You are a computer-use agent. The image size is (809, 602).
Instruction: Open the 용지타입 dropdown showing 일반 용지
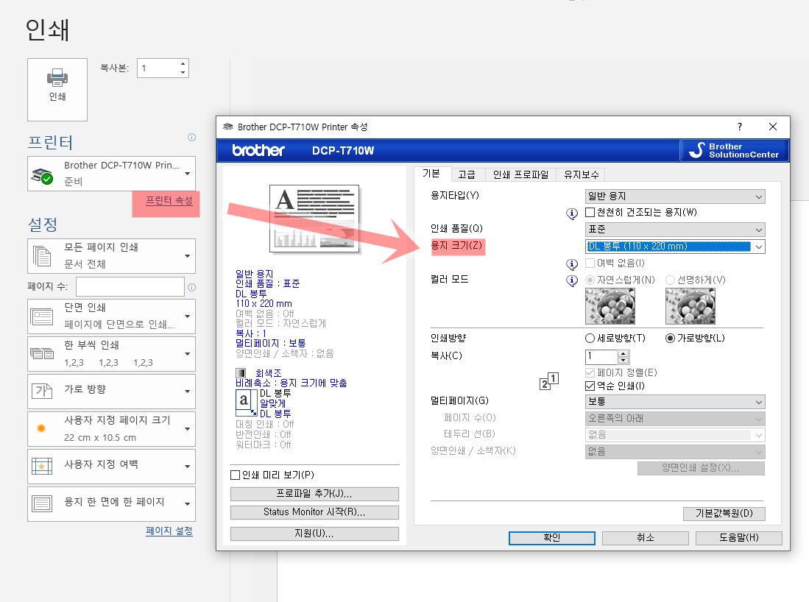pos(675,196)
